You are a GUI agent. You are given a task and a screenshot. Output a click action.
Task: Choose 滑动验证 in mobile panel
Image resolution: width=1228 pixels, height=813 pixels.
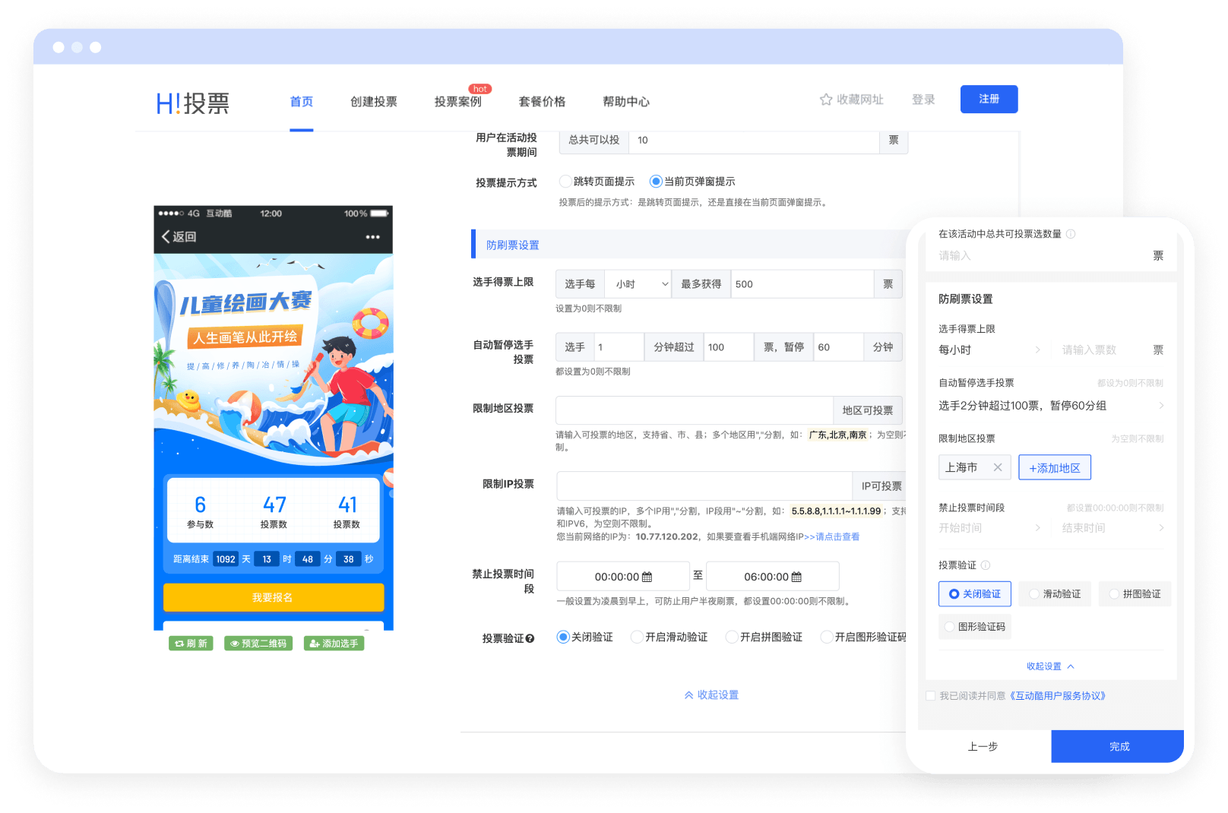[x=1055, y=593]
